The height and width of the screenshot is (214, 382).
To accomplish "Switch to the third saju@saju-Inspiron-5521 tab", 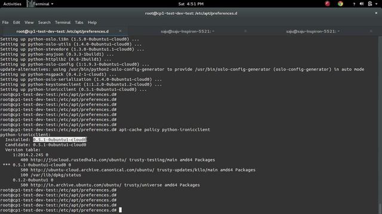I will 313,32.
